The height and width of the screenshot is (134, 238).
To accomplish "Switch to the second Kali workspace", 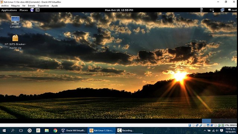I will tap(215, 121).
